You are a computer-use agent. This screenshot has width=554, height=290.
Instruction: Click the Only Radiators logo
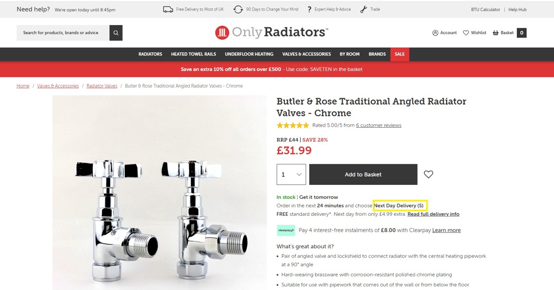click(271, 33)
